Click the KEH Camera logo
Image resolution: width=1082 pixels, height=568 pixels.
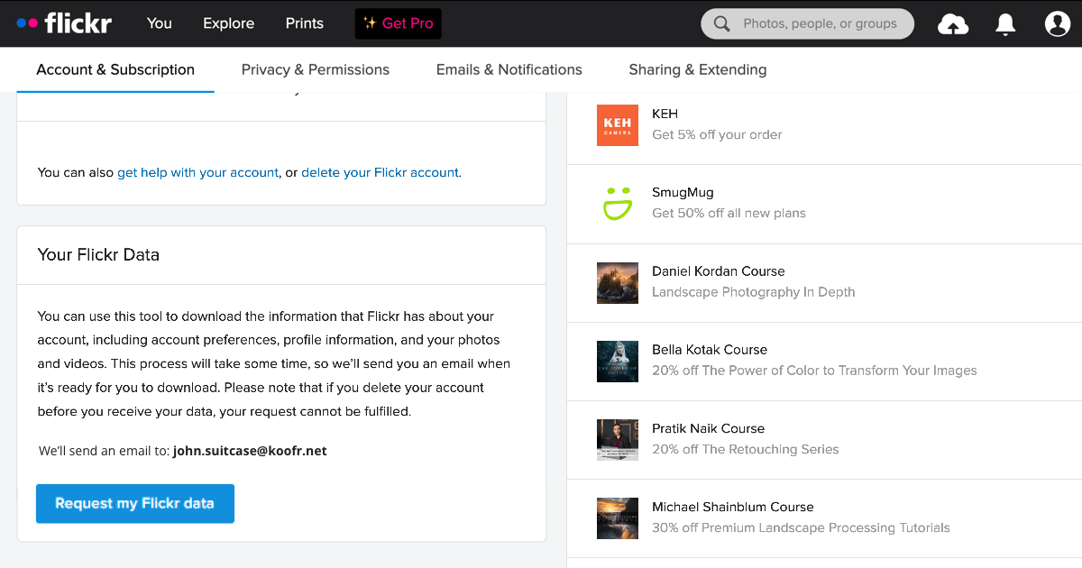coord(618,125)
